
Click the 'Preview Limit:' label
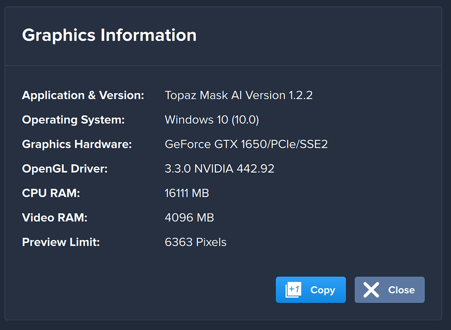pos(60,242)
